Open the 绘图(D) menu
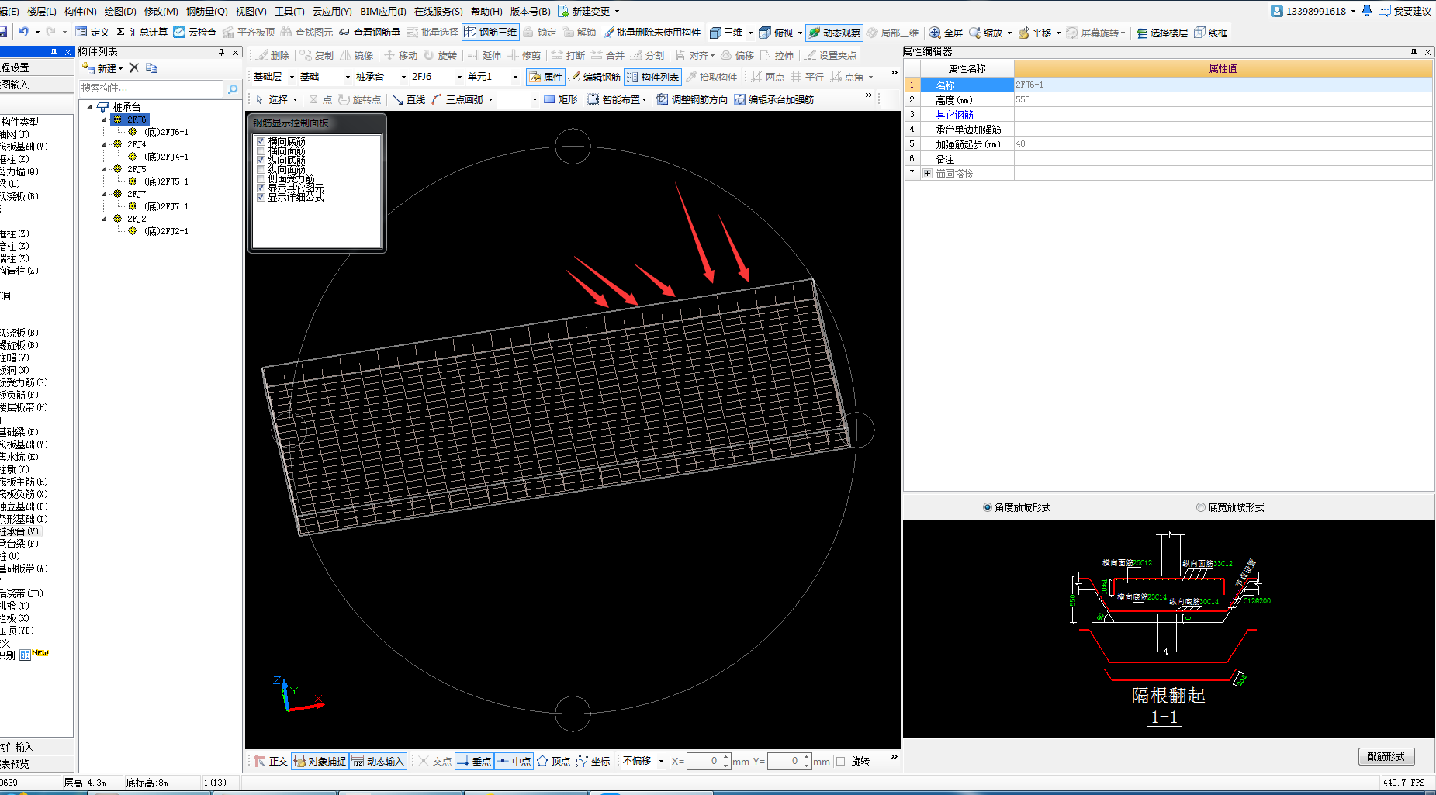Viewport: 1436px width, 795px height. pos(119,11)
